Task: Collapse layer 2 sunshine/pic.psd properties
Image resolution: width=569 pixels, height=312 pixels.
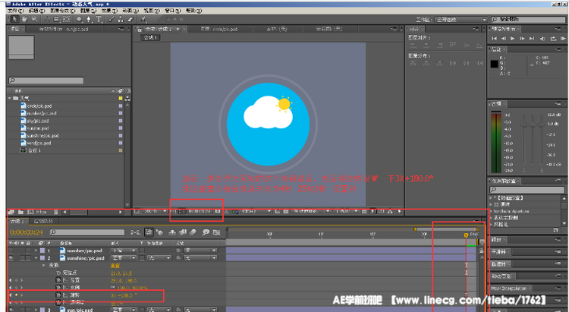Action: [x=36, y=258]
